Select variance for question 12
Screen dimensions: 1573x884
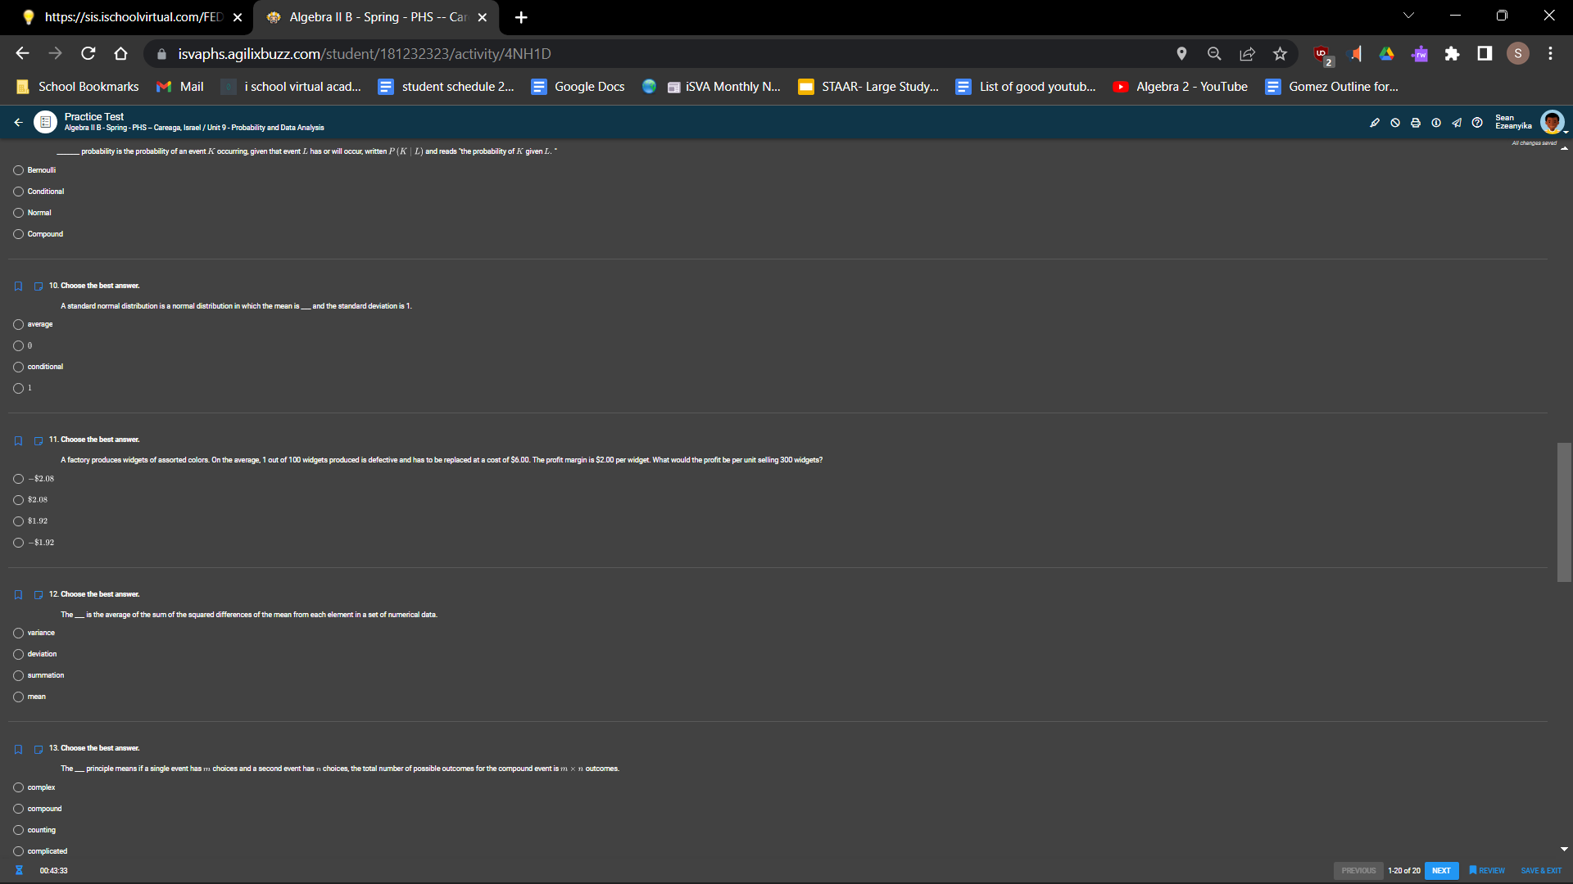coord(18,633)
